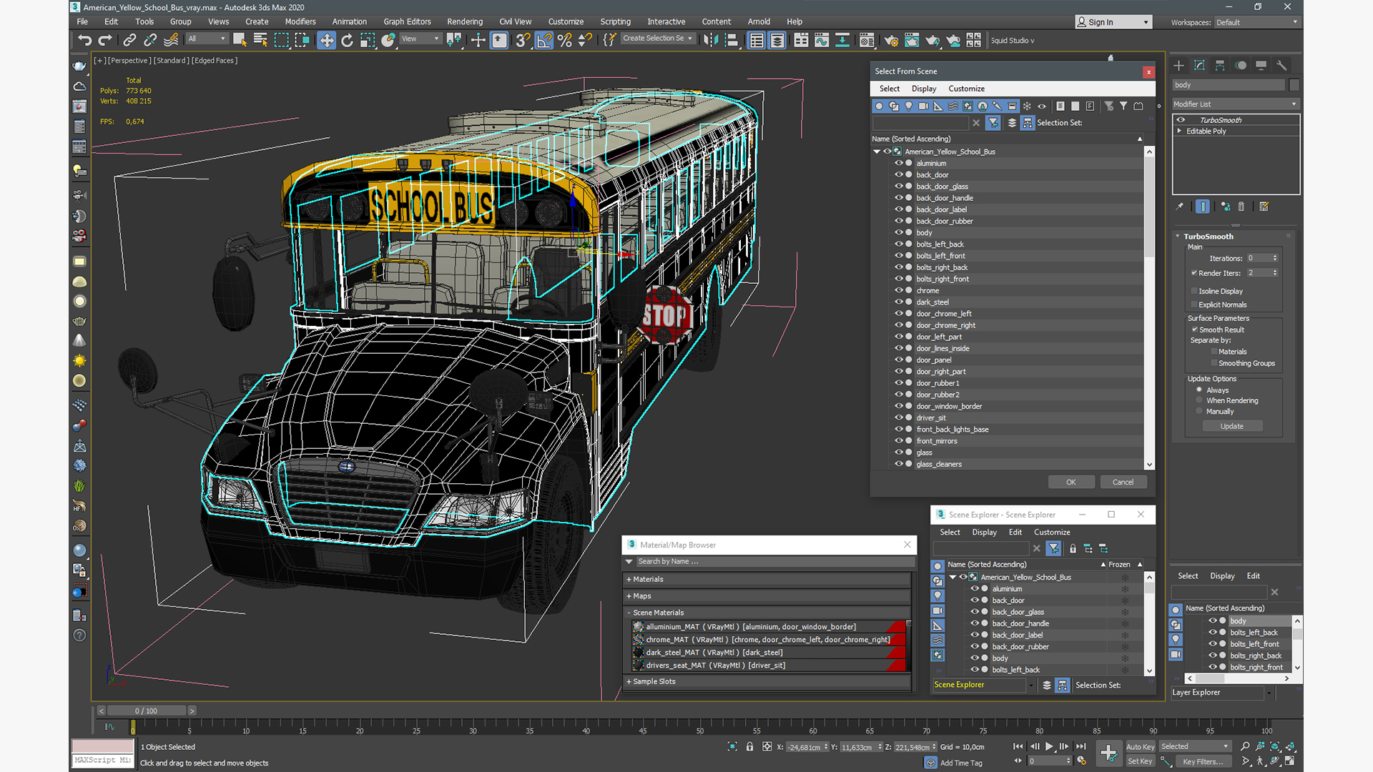Click the Sign In button
Viewport: 1373px width, 772px height.
pyautogui.click(x=1113, y=22)
